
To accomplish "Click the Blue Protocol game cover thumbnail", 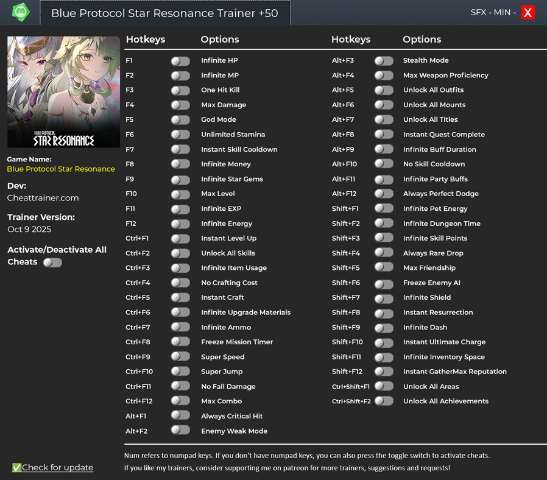I will point(63,92).
